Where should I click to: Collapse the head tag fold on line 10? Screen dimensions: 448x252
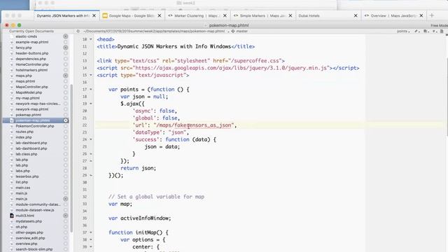[91, 39]
